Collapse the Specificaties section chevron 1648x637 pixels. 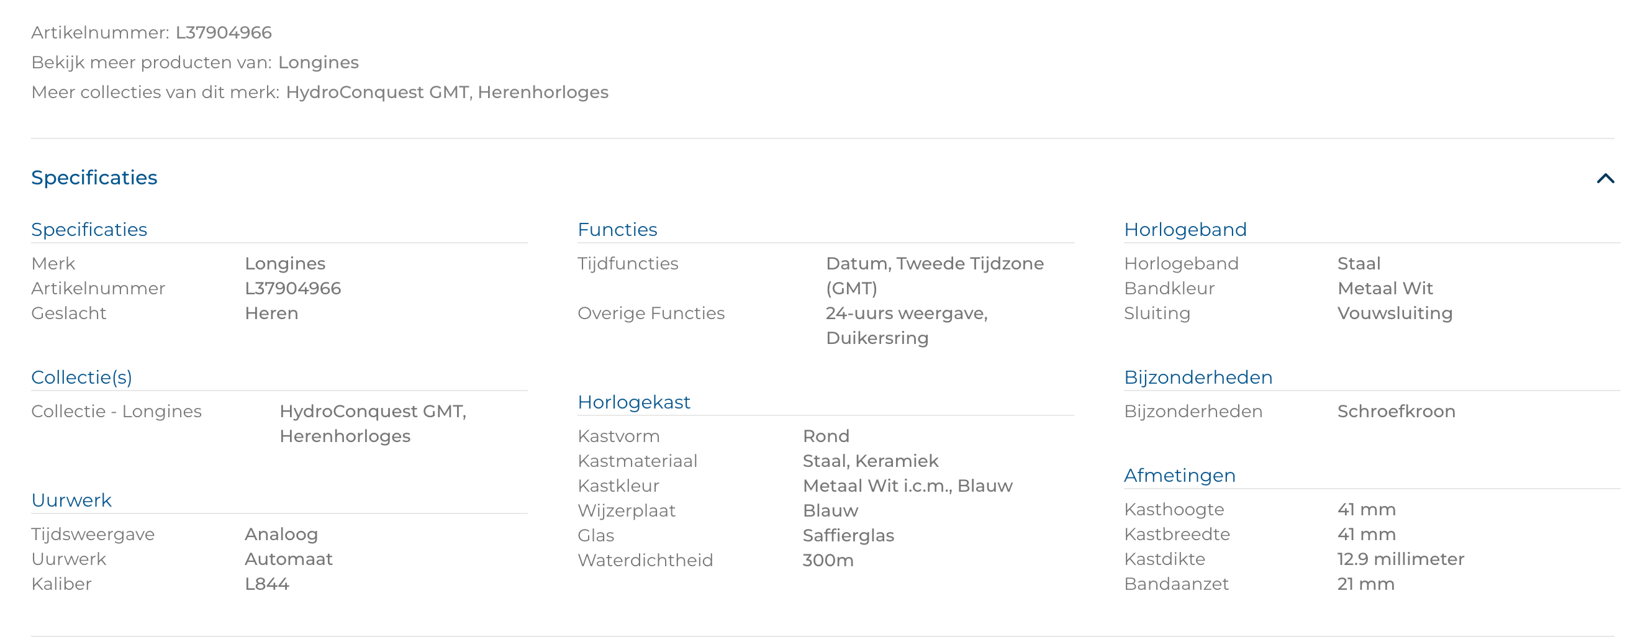pos(1605,178)
